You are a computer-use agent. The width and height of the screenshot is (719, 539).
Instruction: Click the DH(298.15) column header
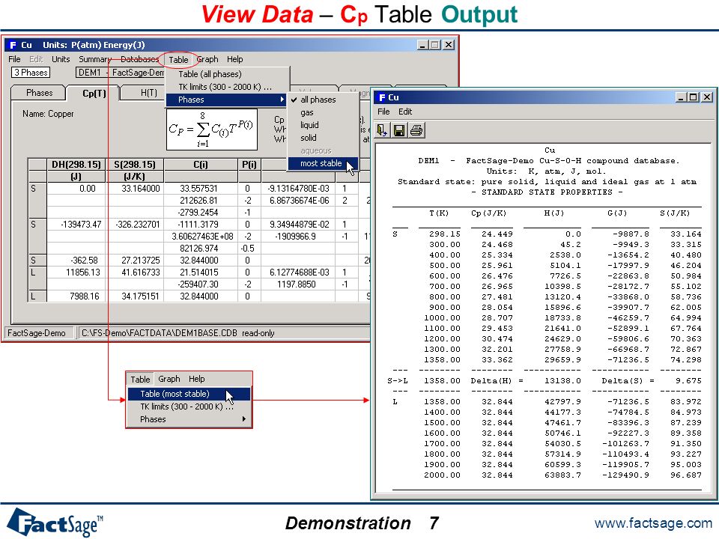click(x=76, y=164)
